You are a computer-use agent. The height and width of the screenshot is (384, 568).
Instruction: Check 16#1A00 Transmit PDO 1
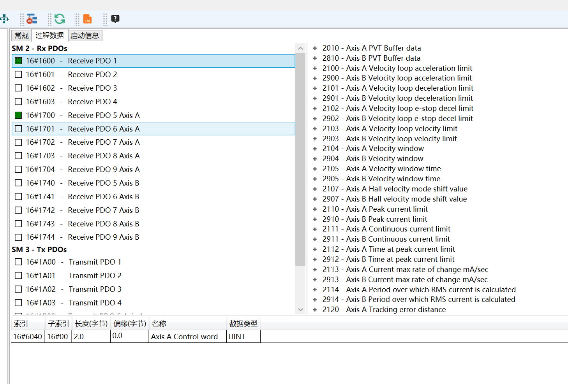[18, 262]
